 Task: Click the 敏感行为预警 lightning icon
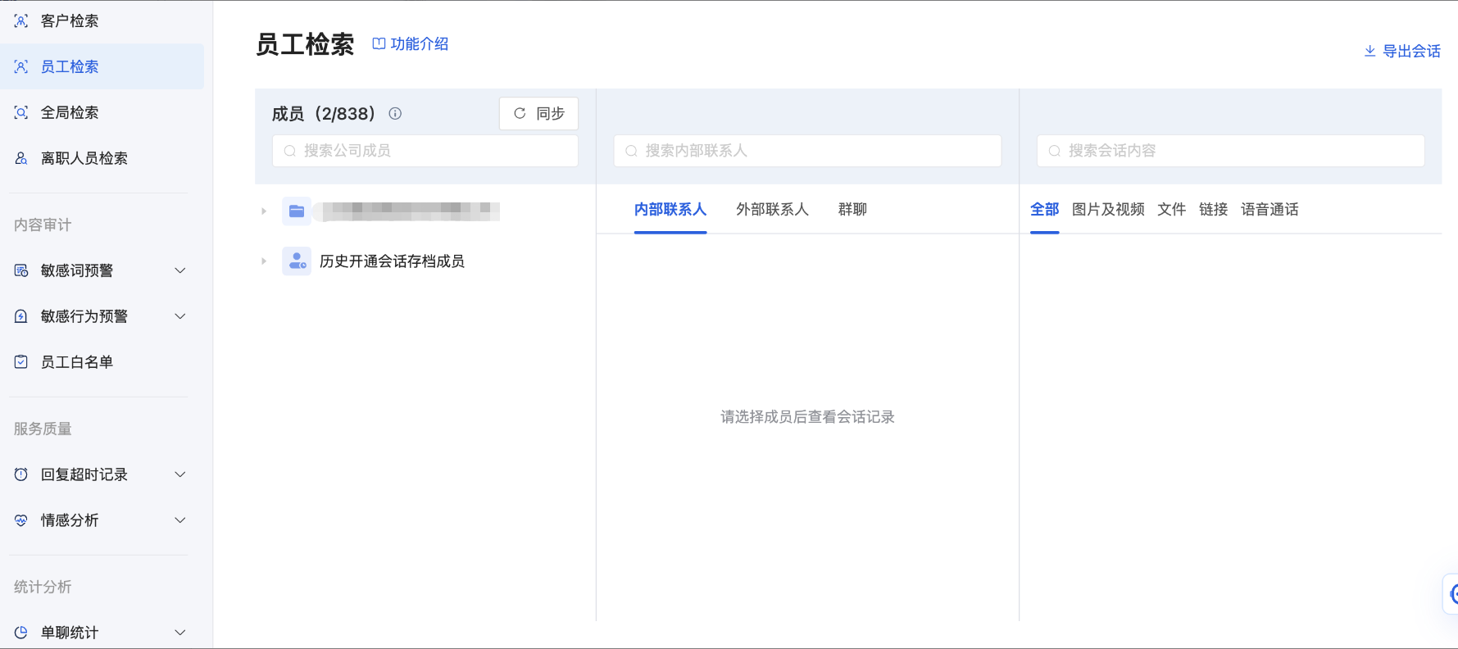pyautogui.click(x=21, y=317)
